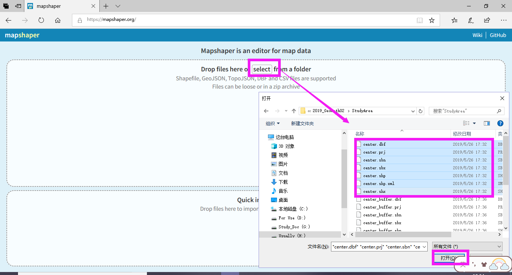Toggle the preview pane in the dialog
Viewport: 512px width, 275px height.
click(487, 123)
